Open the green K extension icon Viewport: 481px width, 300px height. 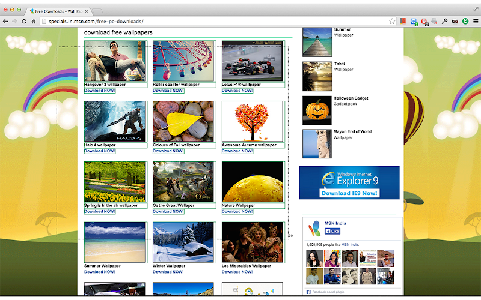click(465, 21)
